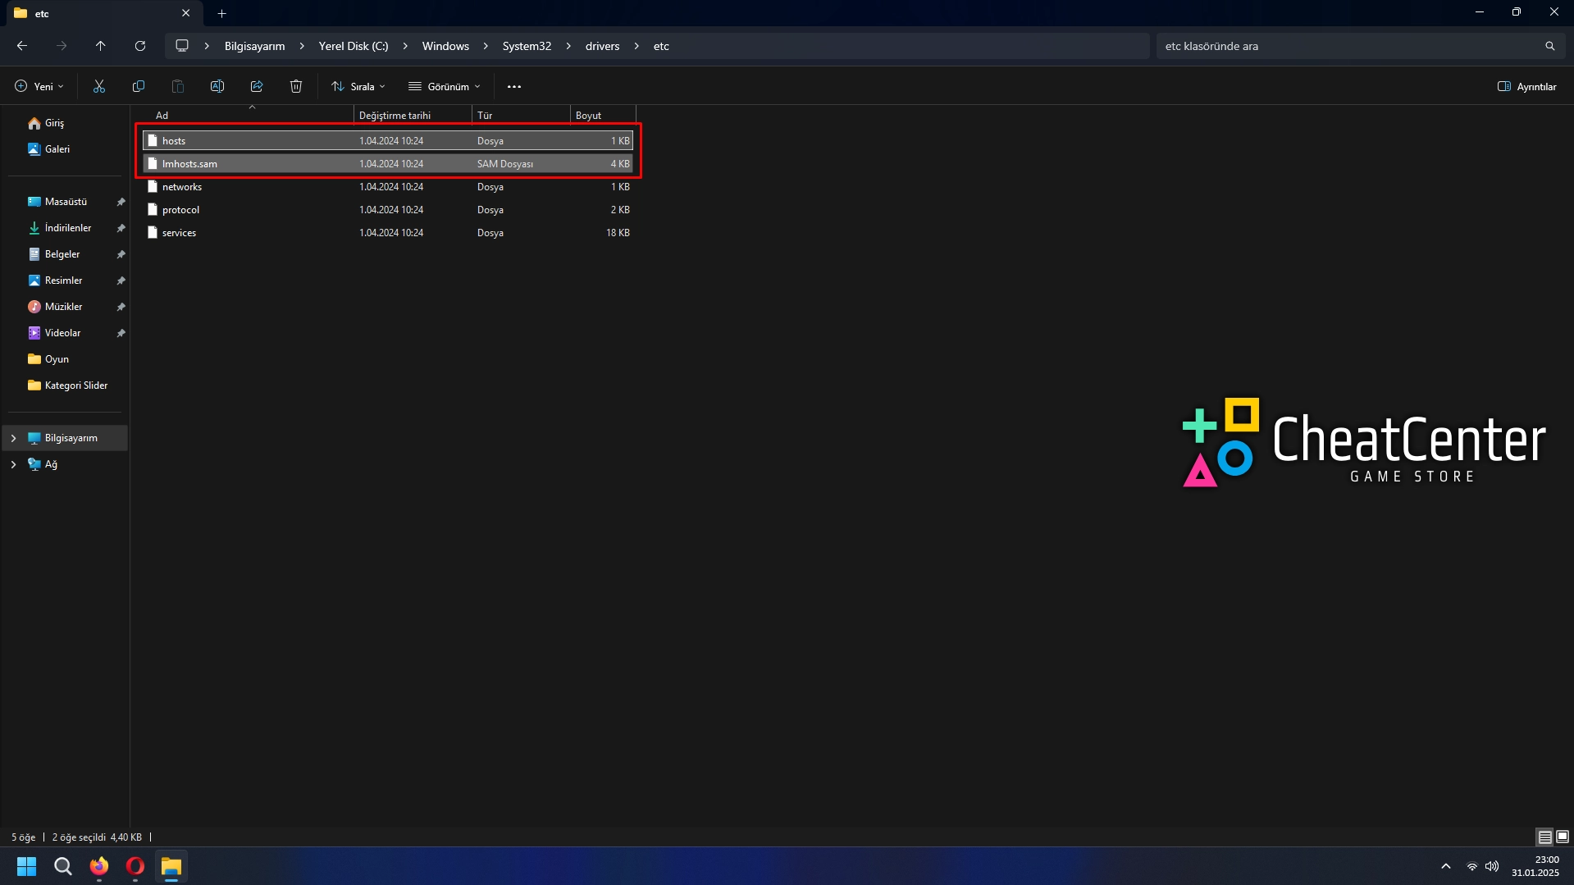The height and width of the screenshot is (885, 1574).
Task: Click the Delete trash icon
Action: (x=296, y=86)
